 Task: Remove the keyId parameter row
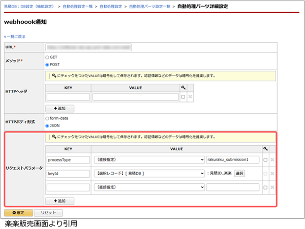coord(272,173)
